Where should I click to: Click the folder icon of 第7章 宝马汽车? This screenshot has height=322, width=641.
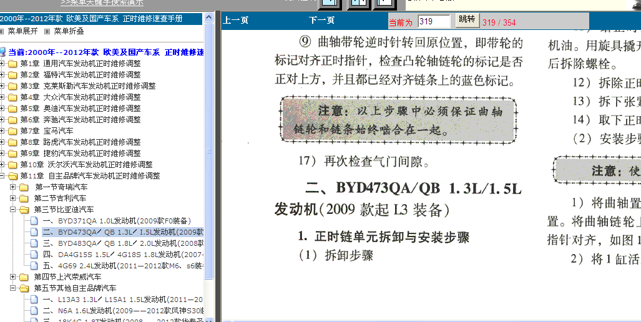[x=12, y=131]
